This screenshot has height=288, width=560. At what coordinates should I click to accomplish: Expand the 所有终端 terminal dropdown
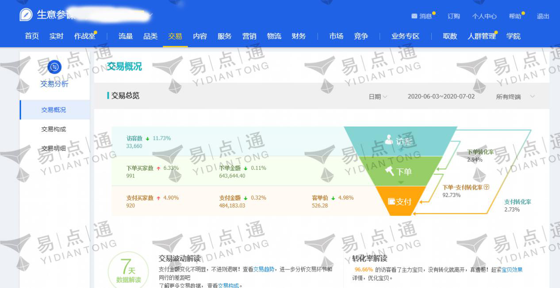[x=515, y=96]
